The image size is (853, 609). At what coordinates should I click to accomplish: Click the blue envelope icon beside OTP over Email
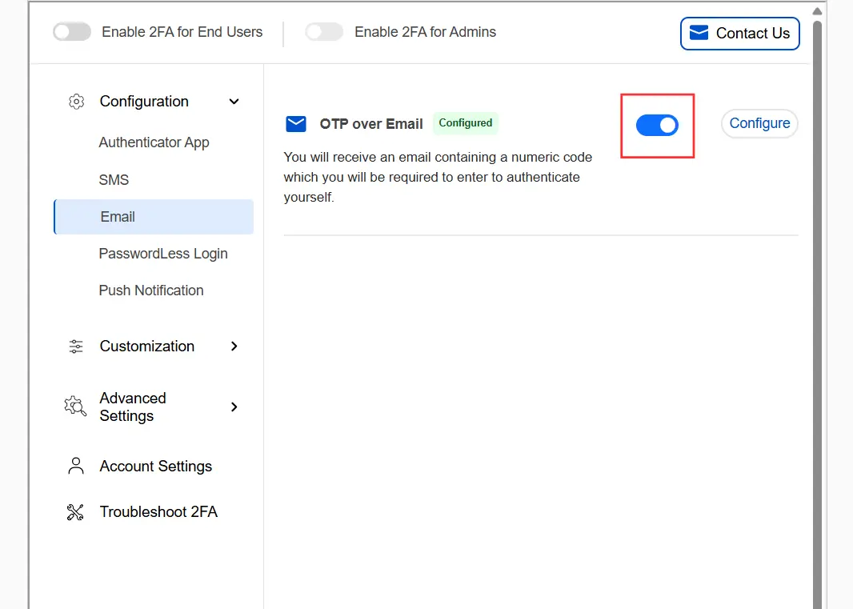(296, 124)
